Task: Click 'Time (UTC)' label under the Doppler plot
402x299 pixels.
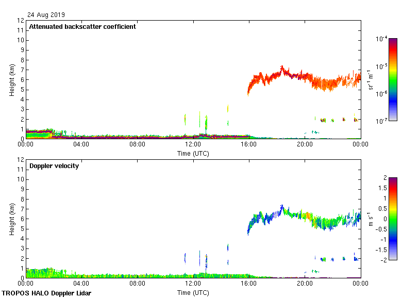Action: [x=193, y=292]
